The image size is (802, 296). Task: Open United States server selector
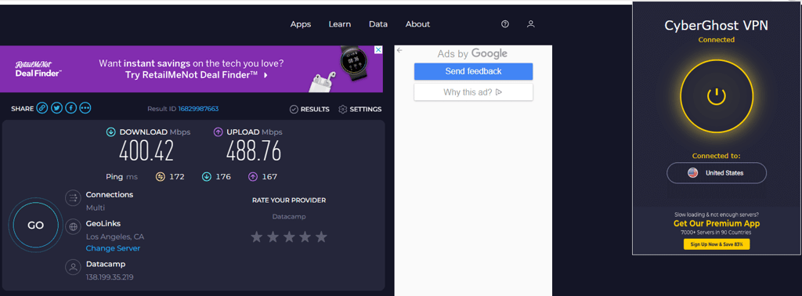click(x=716, y=173)
